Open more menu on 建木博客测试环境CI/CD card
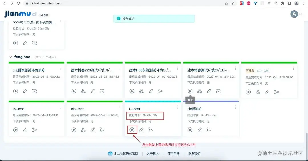 click(x=235, y=68)
